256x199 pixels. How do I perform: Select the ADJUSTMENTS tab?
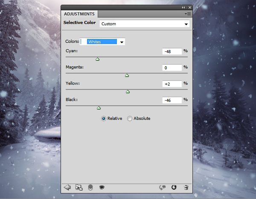tap(79, 14)
